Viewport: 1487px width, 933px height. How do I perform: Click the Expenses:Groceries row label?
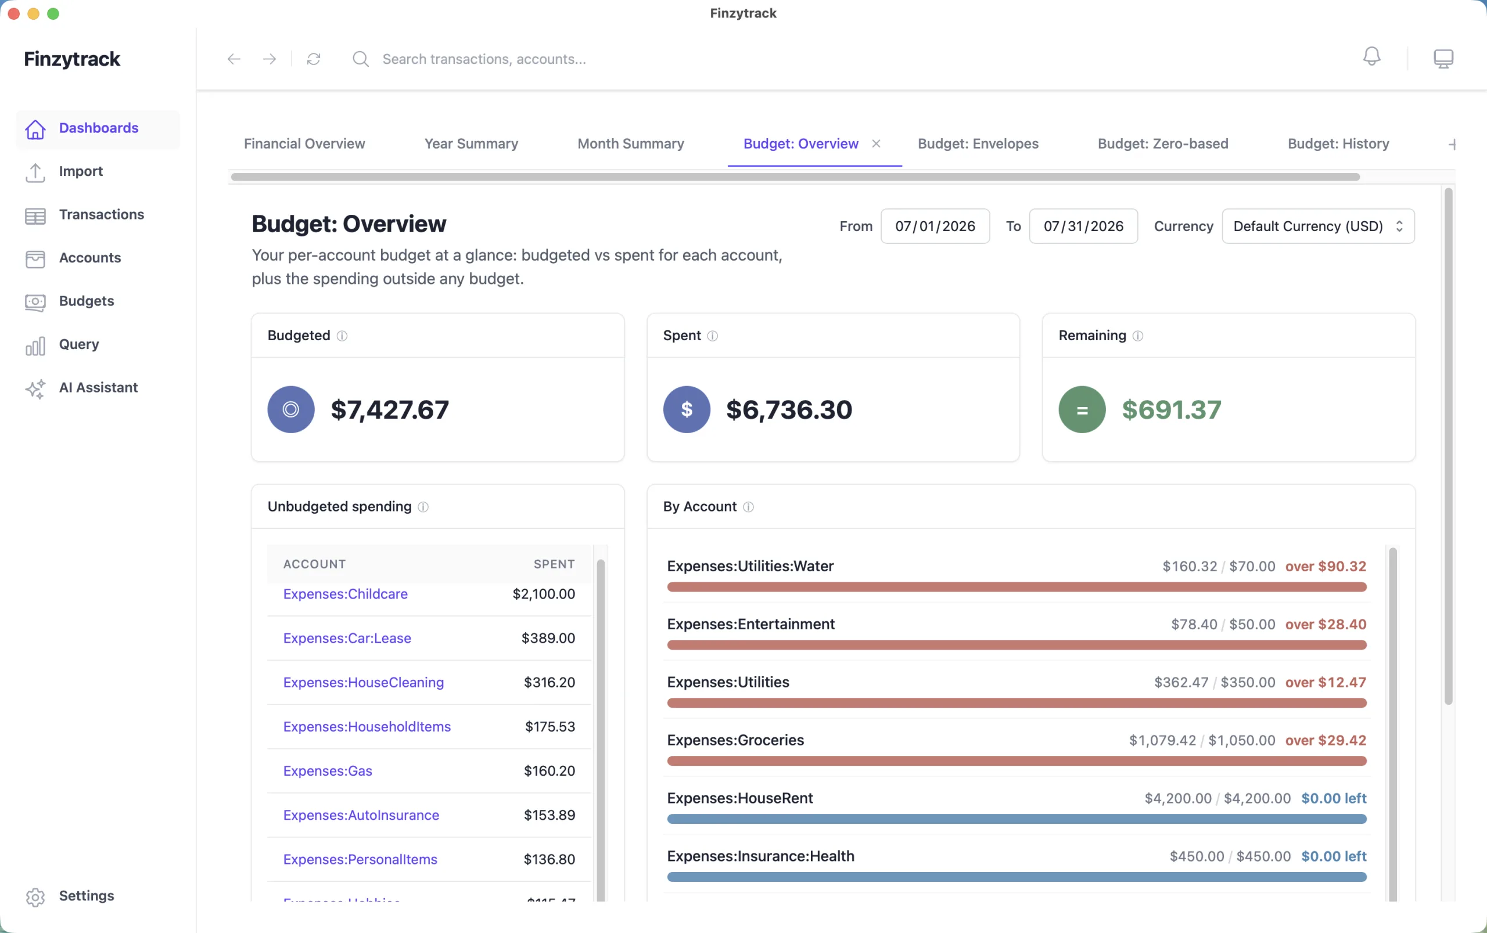click(x=735, y=740)
